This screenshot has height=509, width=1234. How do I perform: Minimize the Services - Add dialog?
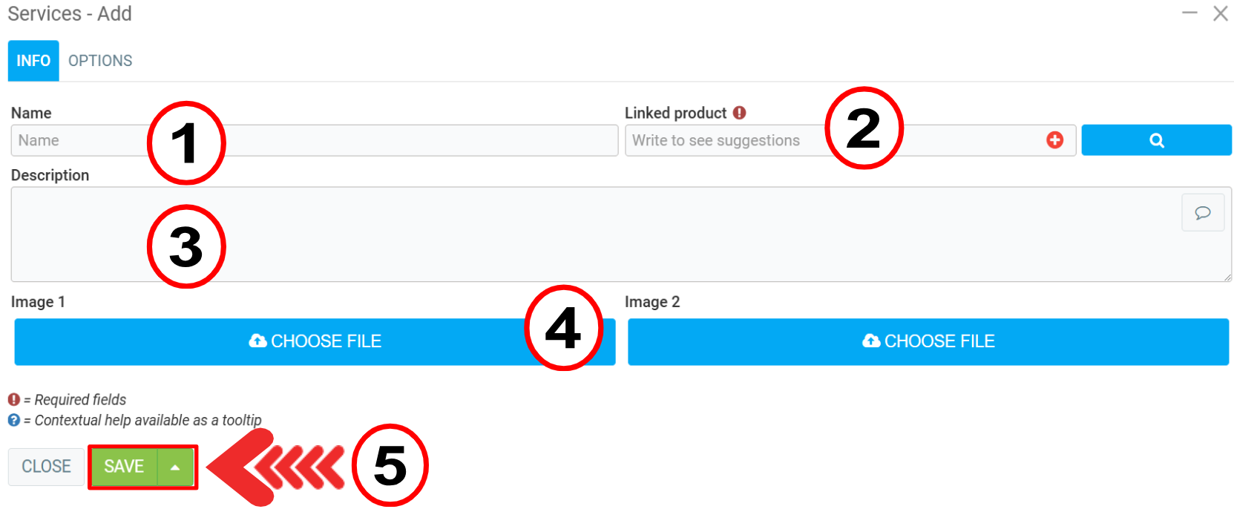[1189, 13]
